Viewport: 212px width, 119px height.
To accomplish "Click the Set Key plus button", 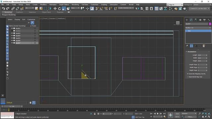I will tap(170, 115).
